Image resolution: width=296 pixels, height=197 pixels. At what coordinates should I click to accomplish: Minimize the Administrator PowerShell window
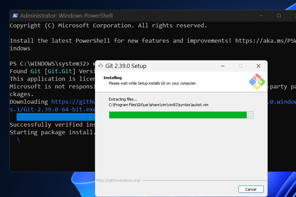(x=261, y=16)
